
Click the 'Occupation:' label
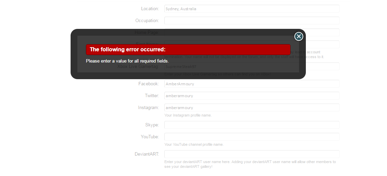147,21
